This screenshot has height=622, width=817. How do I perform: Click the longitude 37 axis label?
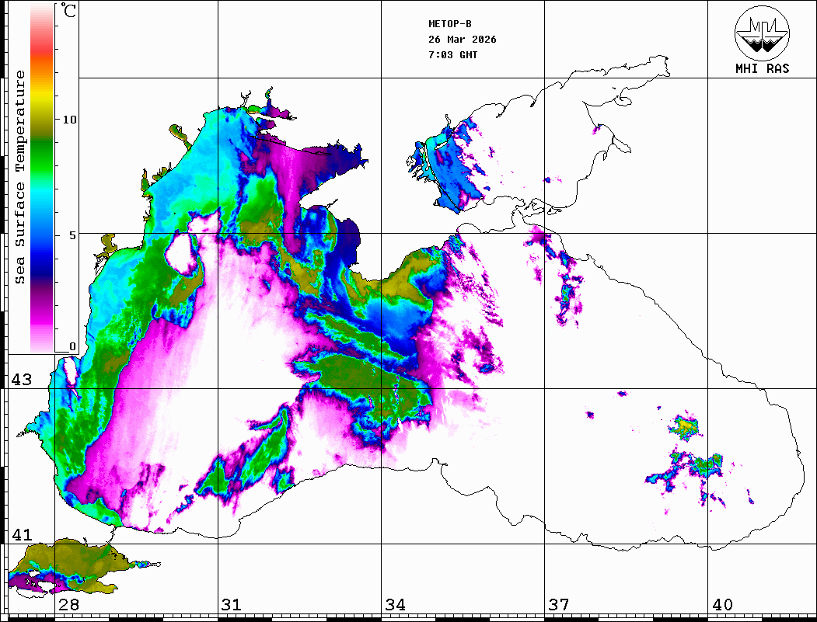(558, 605)
